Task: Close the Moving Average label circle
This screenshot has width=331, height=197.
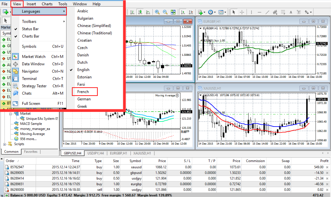Action: [x=177, y=96]
